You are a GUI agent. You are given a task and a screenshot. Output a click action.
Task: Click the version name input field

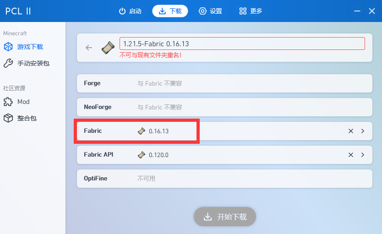tap(242, 44)
